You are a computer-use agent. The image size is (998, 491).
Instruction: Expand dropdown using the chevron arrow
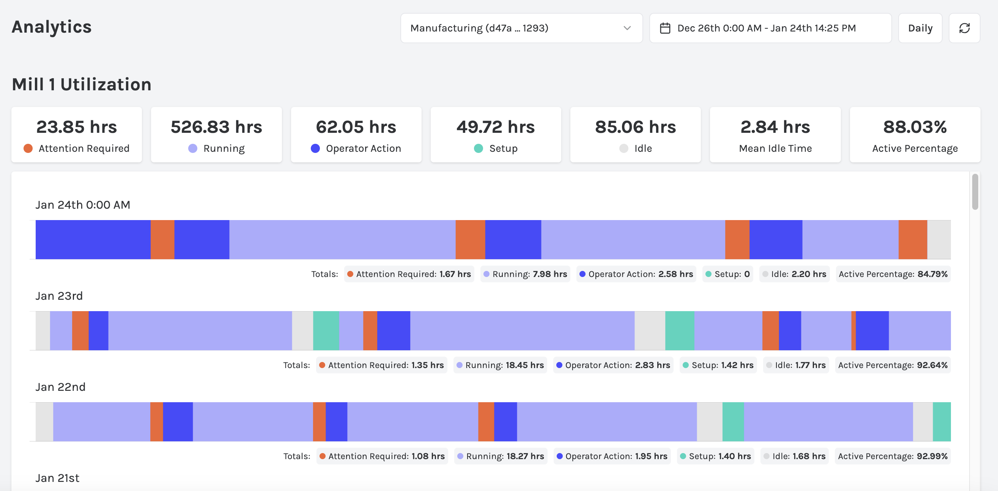click(x=627, y=28)
